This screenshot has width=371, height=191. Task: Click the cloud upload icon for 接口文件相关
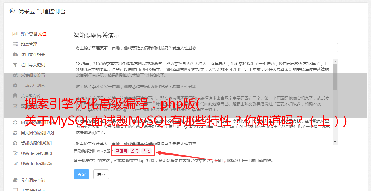tap(15, 54)
